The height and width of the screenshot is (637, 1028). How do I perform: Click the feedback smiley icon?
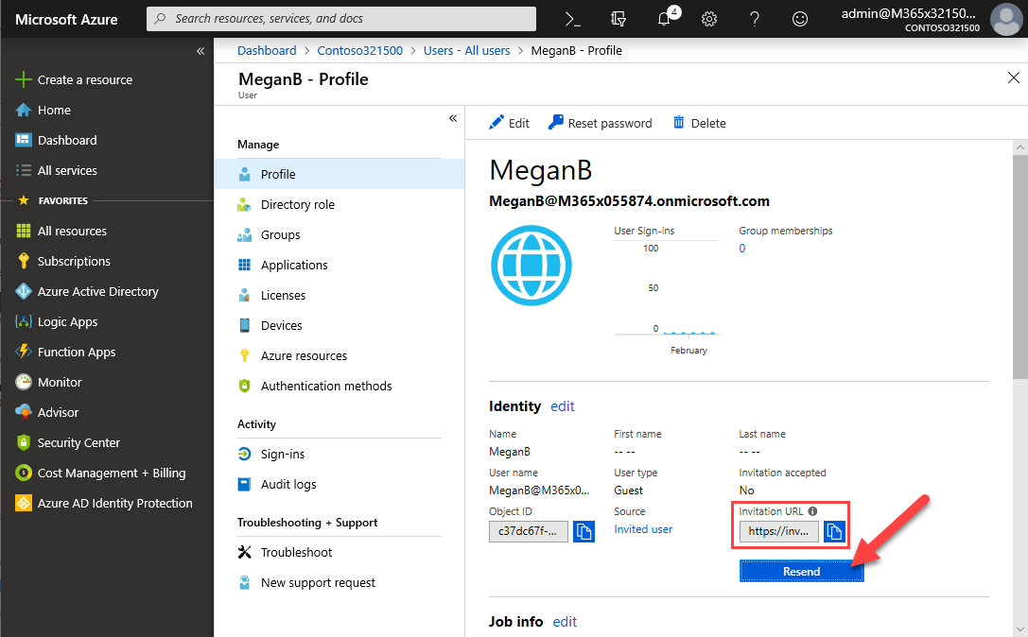[x=800, y=19]
